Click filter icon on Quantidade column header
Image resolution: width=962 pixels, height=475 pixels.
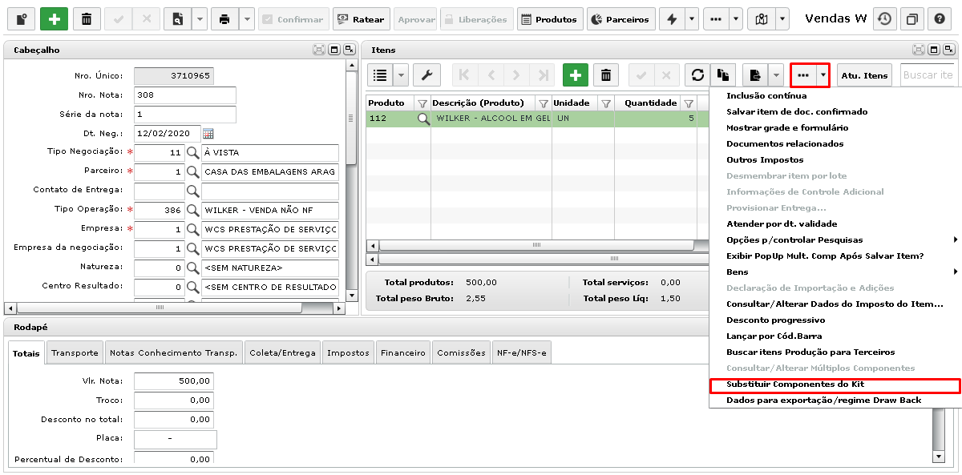(x=688, y=103)
